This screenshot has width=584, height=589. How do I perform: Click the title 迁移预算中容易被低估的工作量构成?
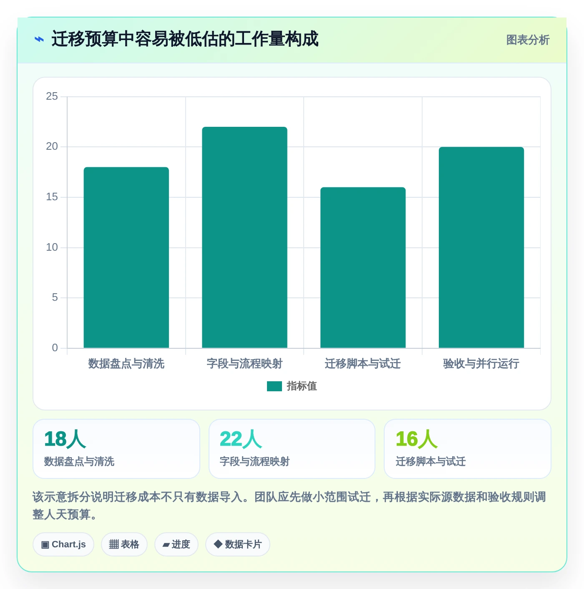185,39
